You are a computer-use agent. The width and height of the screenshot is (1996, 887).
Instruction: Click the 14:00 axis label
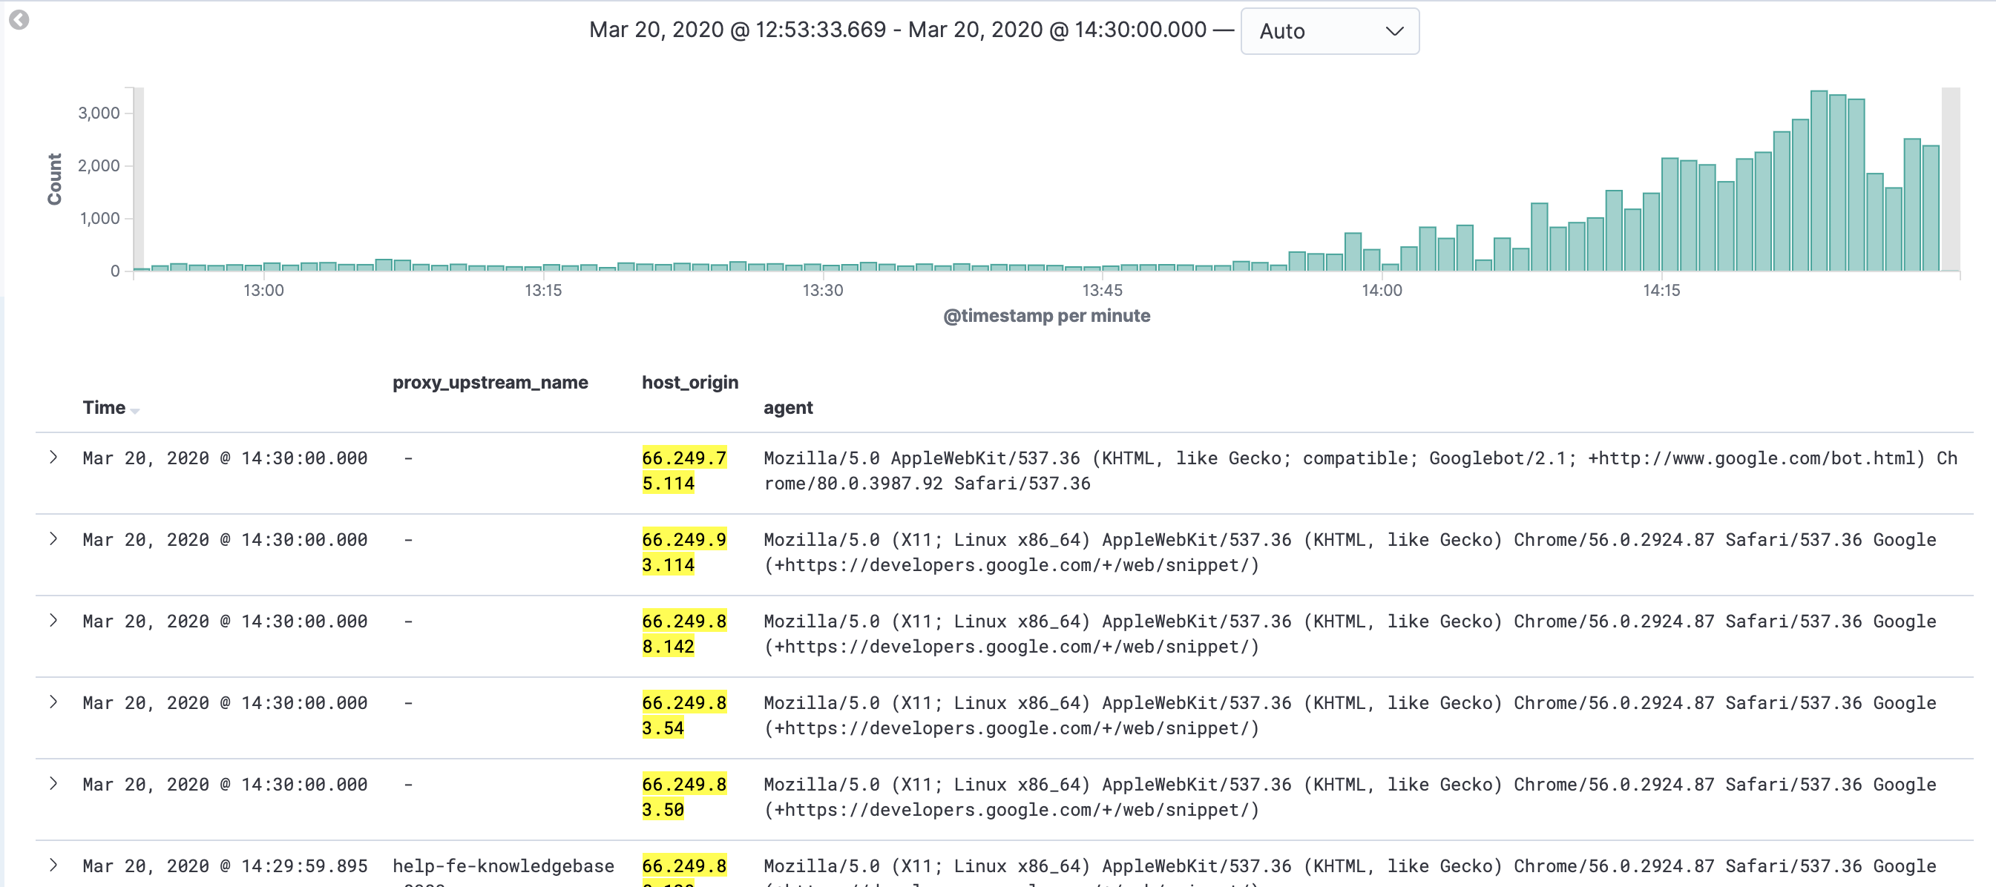click(x=1382, y=291)
